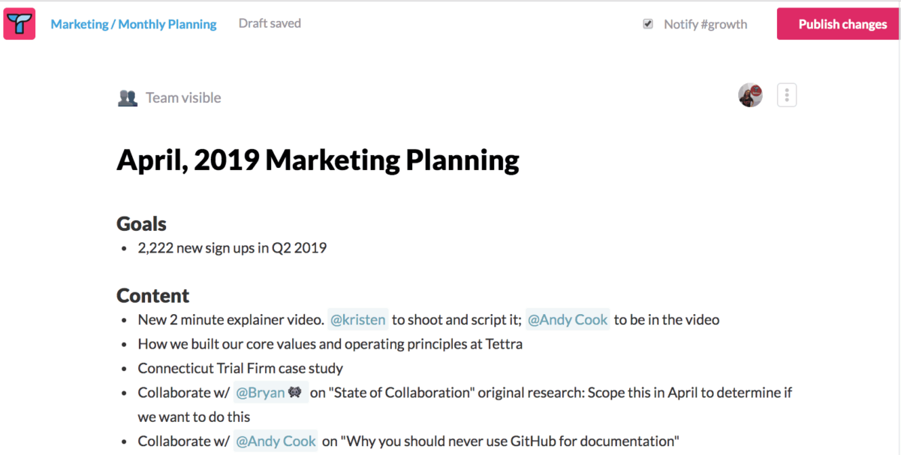Click the Team visible people icon
Screen dimensions: 901x455
click(x=128, y=97)
